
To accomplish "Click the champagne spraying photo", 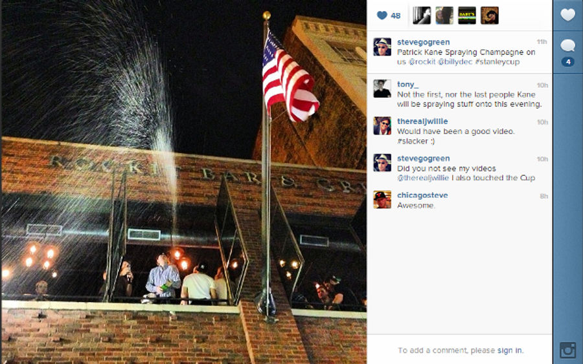I will [x=184, y=182].
